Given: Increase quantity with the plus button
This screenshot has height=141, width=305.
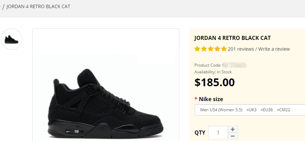Looking at the screenshot, I should tap(232, 129).
